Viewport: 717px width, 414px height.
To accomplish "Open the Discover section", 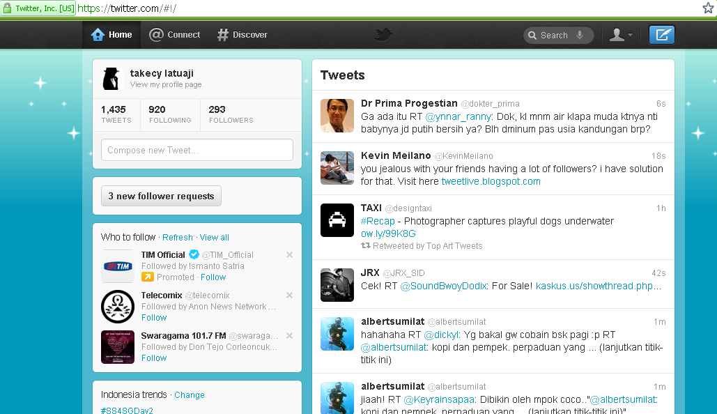I will (242, 34).
